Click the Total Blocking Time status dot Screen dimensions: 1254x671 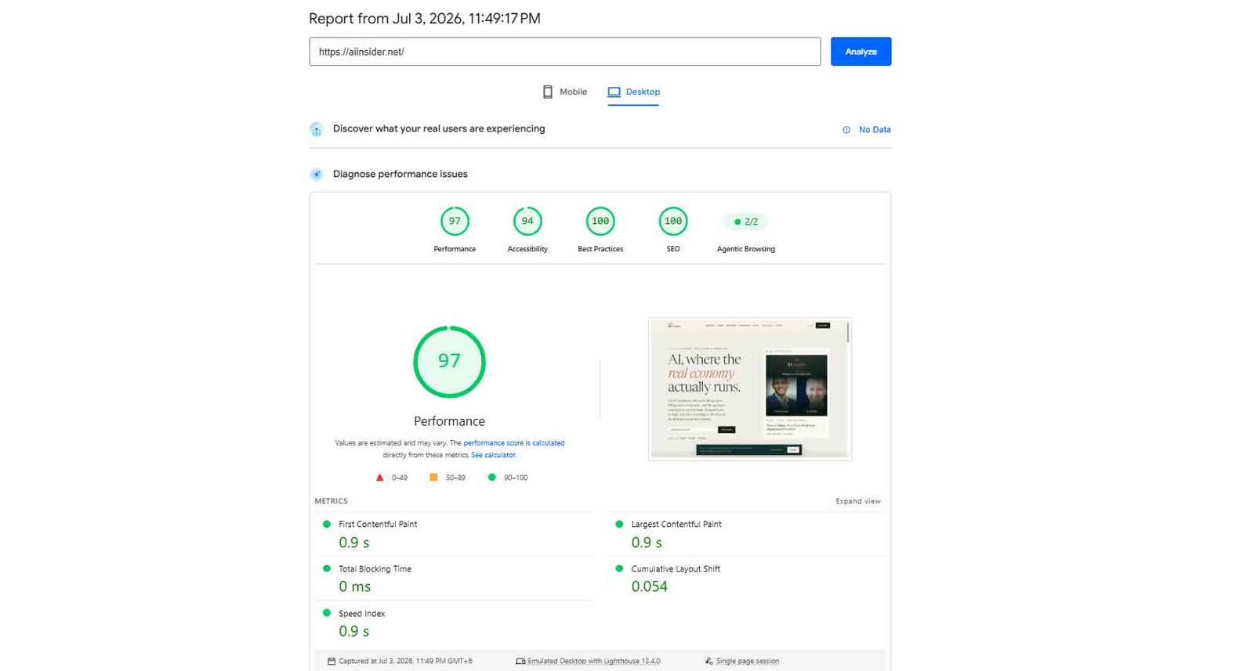coord(327,568)
